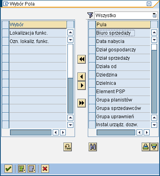Cancel using the red X button
The height and width of the screenshot is (176, 160).
45,168
